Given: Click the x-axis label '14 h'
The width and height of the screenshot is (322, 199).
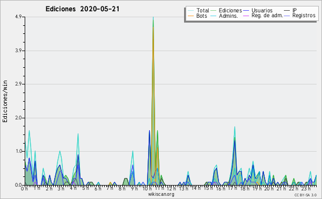Looking at the screenshot, I should 195,188.
